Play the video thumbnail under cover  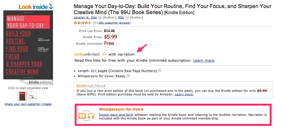(32, 96)
